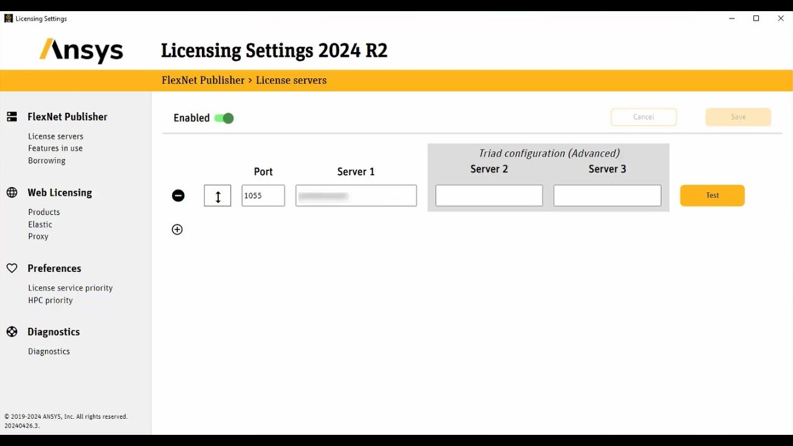The width and height of the screenshot is (793, 446).
Task: Focus the Server 2 input field
Action: coord(489,196)
